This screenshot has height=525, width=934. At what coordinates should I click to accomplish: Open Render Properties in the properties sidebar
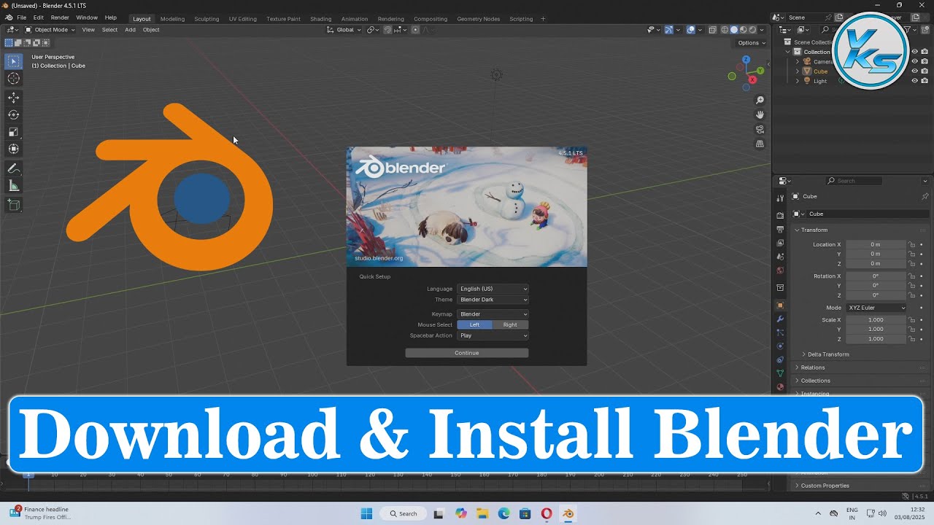click(779, 217)
